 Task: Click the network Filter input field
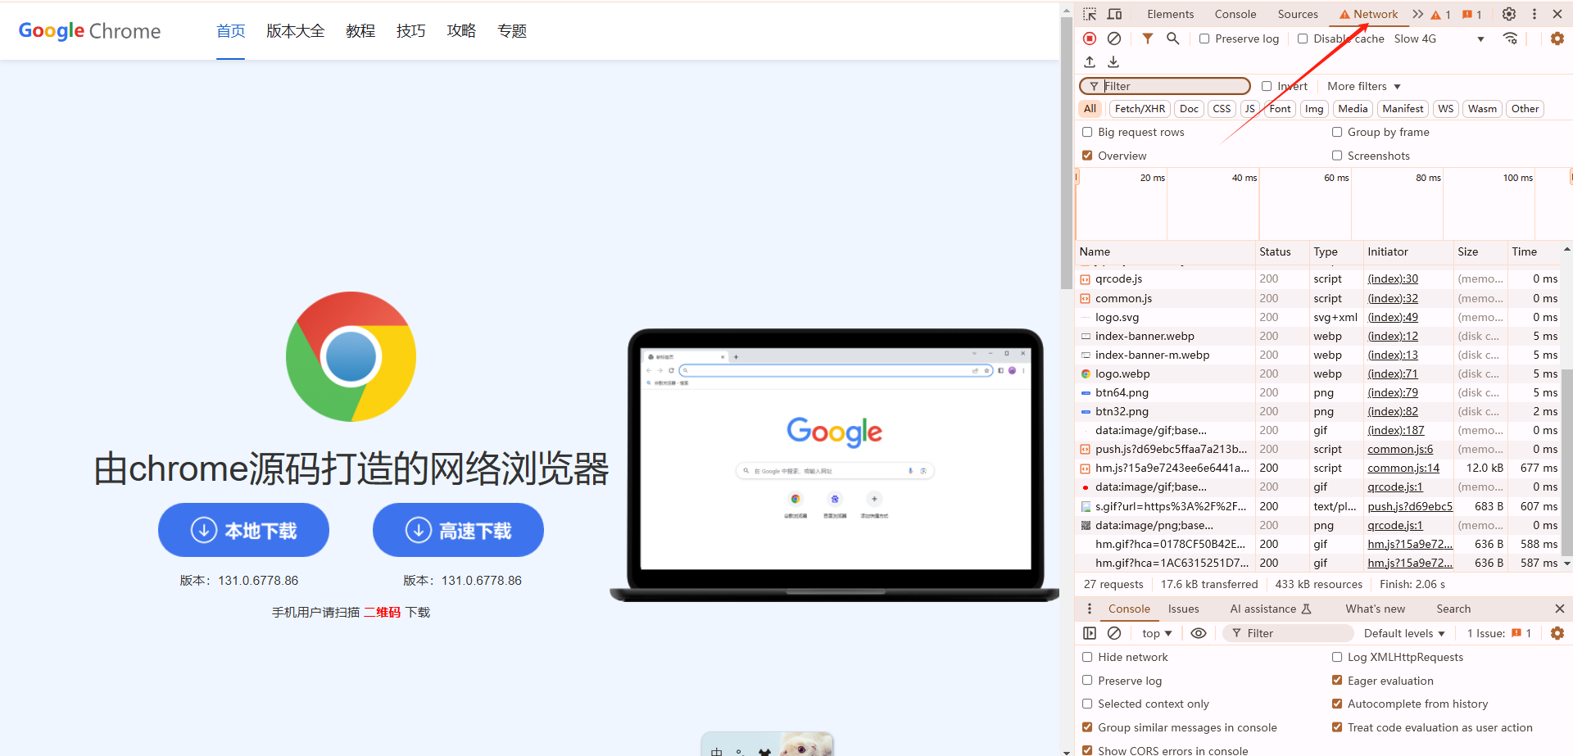tap(1173, 86)
